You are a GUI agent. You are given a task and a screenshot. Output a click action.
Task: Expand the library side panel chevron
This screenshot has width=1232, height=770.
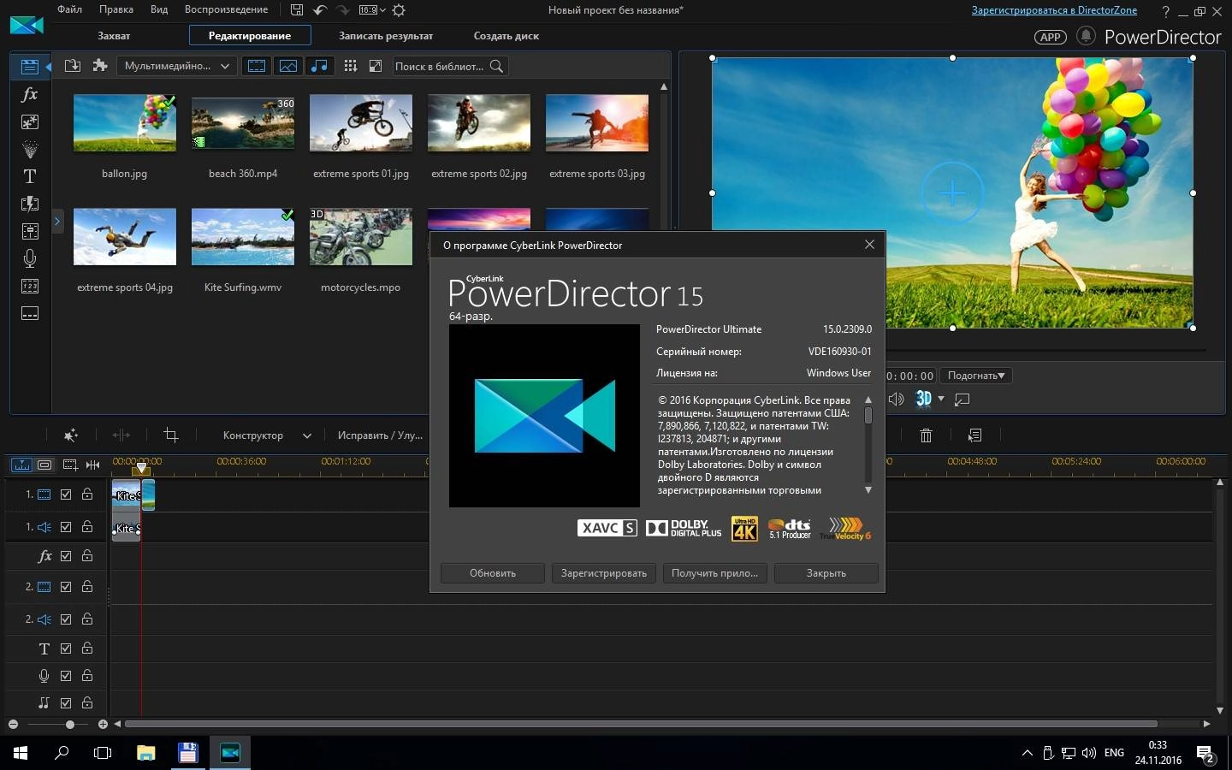pyautogui.click(x=57, y=222)
